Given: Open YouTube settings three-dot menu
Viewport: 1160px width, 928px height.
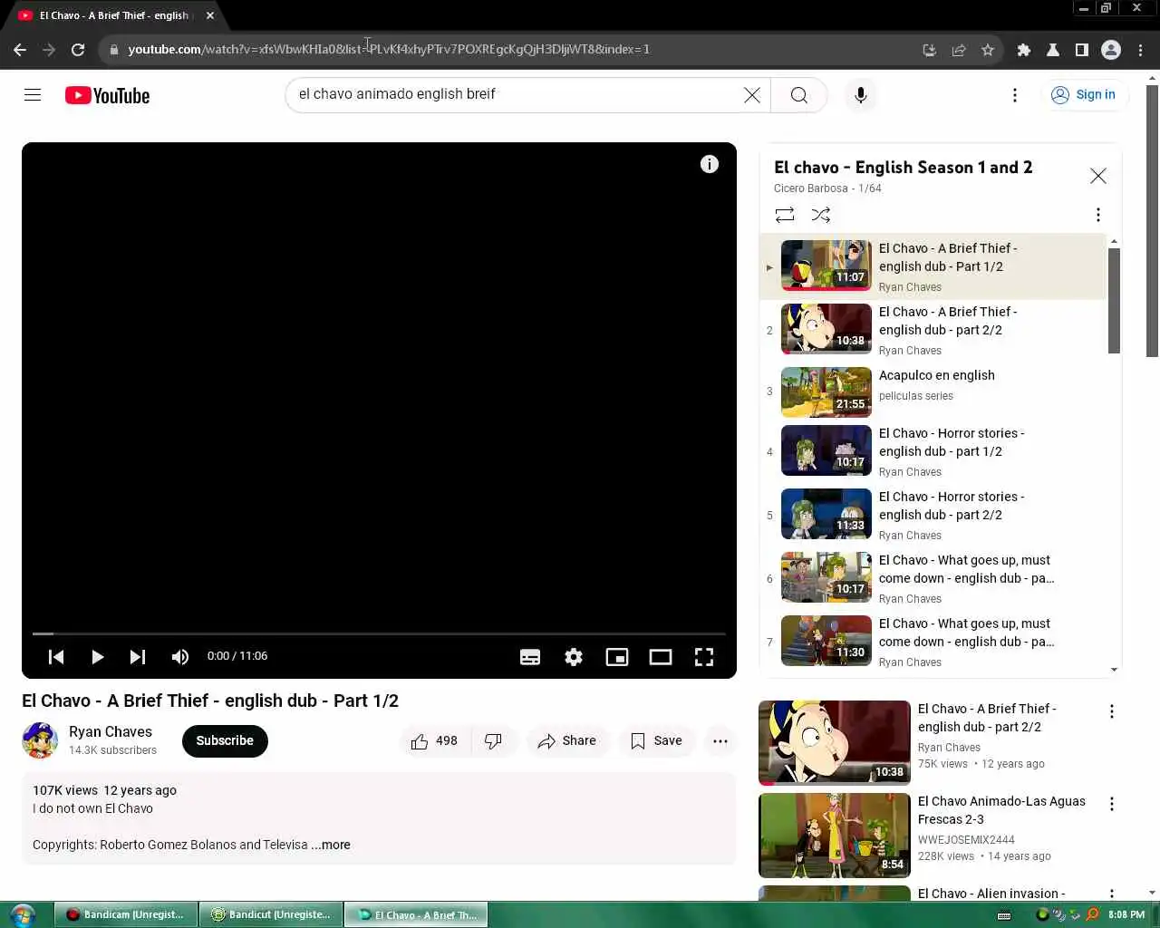Looking at the screenshot, I should click(1015, 95).
